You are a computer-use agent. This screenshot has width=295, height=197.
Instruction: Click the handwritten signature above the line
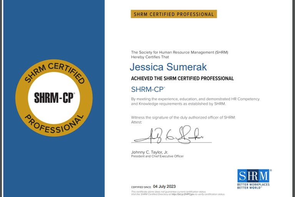[169, 135]
